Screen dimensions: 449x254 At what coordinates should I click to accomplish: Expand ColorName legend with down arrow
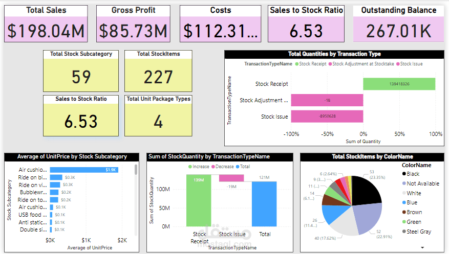click(x=422, y=247)
